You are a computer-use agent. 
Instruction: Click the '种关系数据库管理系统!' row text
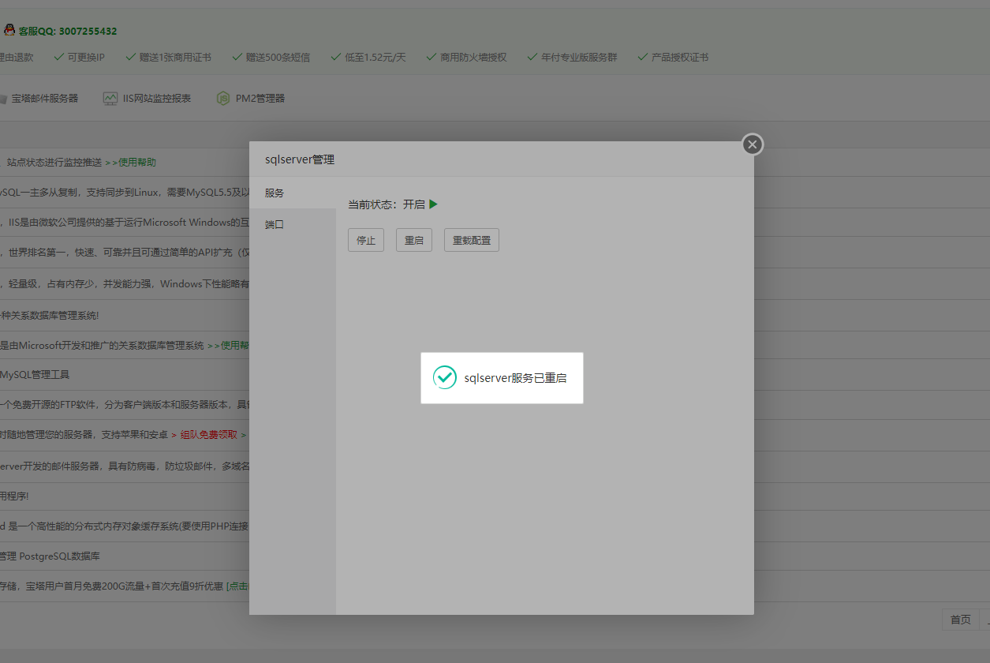50,315
